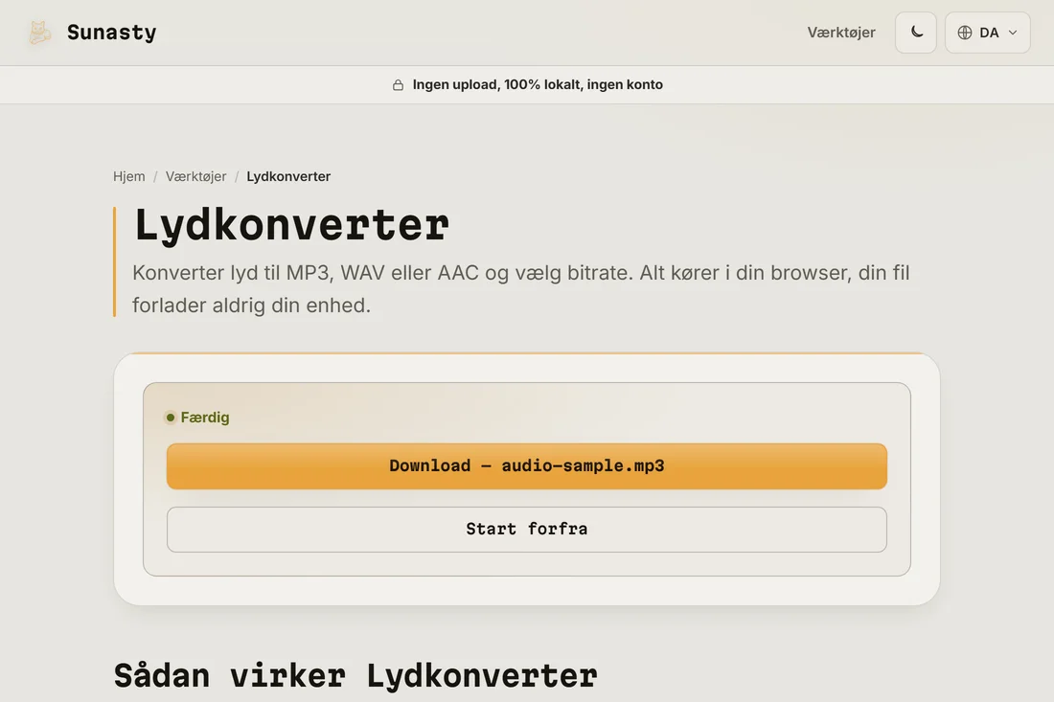
Task: Click the 'Sådan virker Lydkonverter' heading
Action: (355, 676)
